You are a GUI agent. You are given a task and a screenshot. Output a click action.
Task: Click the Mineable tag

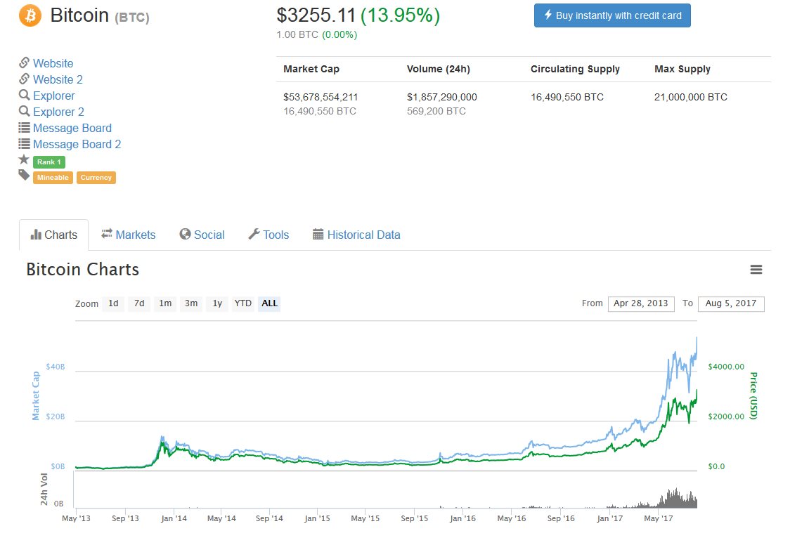point(53,177)
